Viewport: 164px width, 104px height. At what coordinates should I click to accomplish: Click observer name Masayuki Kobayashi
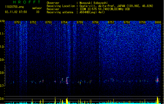[94, 3]
